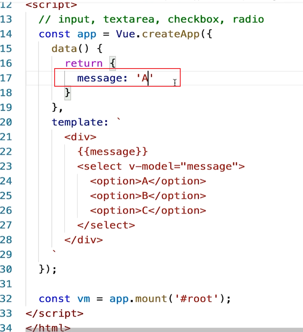Click the 'app' variable on line 14
Image resolution: width=303 pixels, height=332 pixels.
click(87, 35)
